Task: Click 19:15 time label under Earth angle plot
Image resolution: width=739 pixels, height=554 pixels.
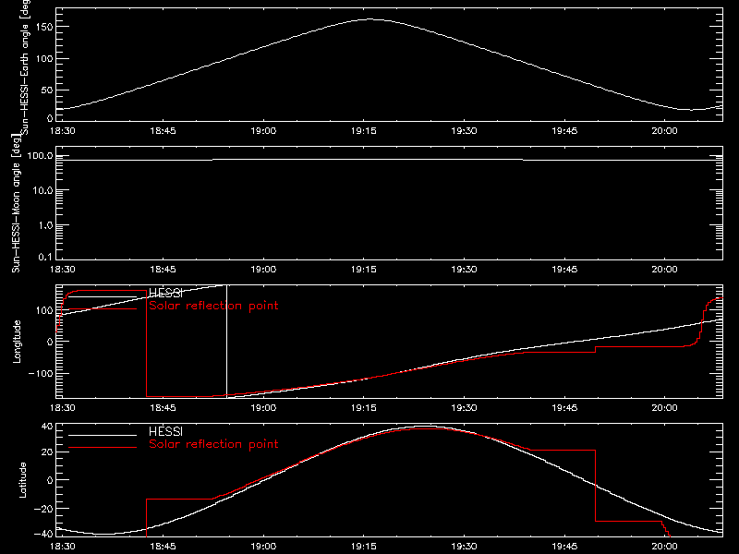Action: pyautogui.click(x=363, y=130)
